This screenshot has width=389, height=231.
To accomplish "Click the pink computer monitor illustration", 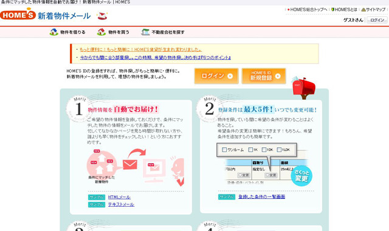I will [154, 170].
